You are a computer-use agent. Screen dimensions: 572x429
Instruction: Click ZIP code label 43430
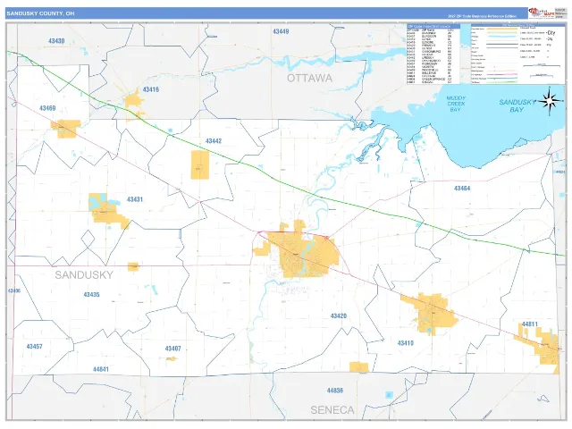56,41
